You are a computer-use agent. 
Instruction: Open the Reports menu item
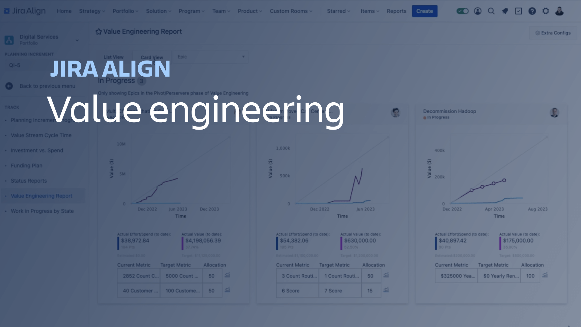click(396, 11)
